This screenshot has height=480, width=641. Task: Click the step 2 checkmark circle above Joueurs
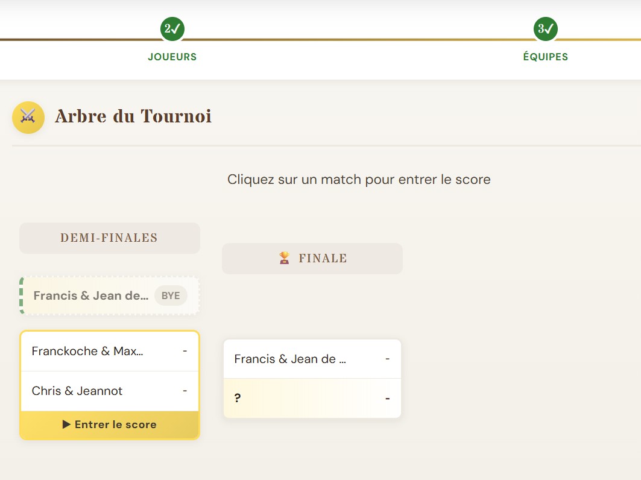coord(172,29)
